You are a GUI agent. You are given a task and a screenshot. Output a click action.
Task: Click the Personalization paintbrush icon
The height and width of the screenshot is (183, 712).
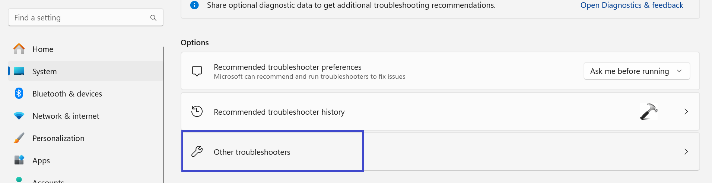(19, 138)
